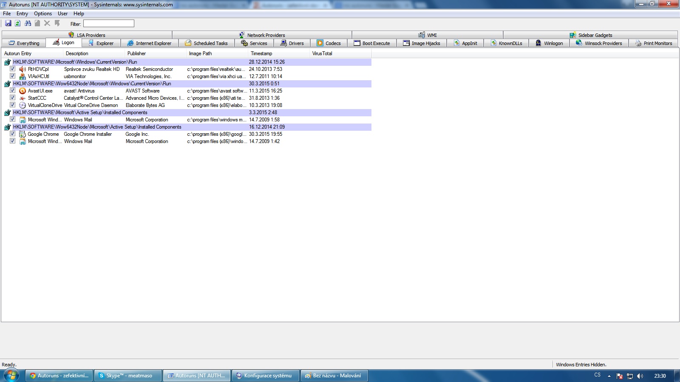
Task: Click publisher text 'Realtek Semiconductor'
Action: click(x=149, y=69)
